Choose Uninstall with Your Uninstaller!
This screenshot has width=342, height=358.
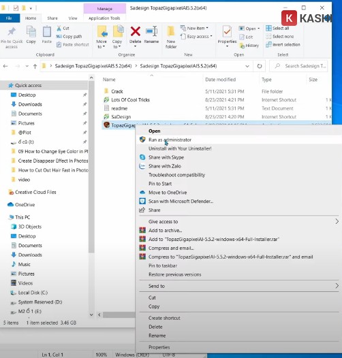(180, 148)
